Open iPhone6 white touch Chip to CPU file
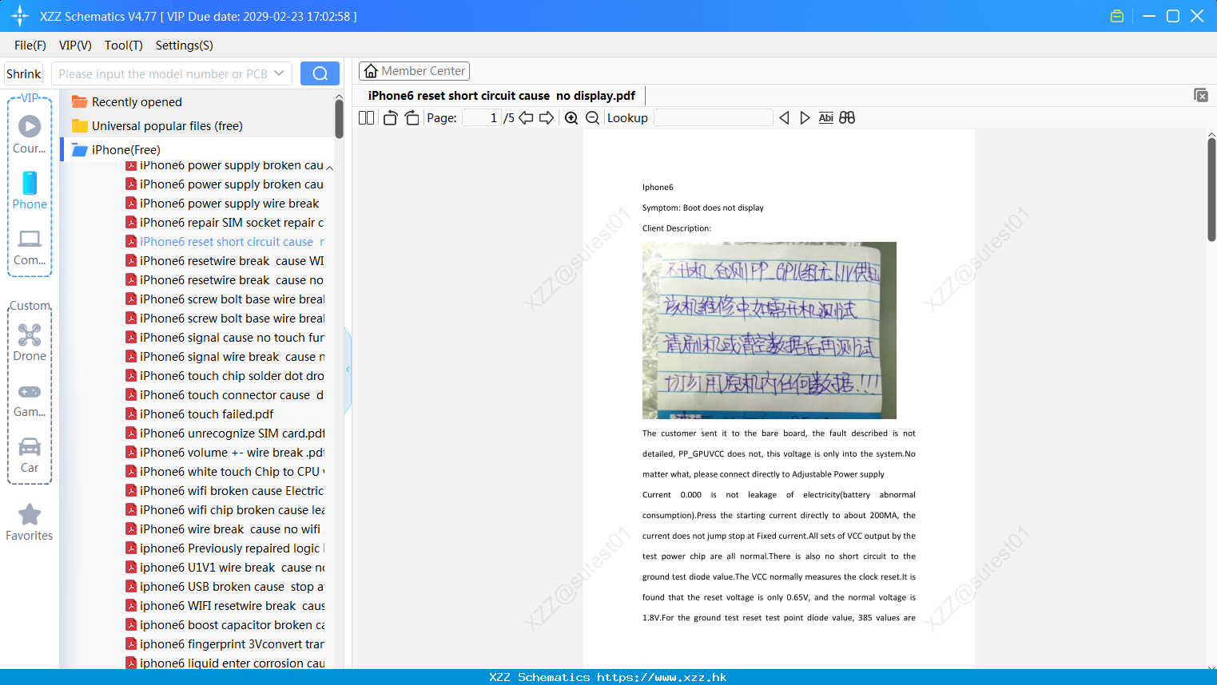 pyautogui.click(x=225, y=472)
